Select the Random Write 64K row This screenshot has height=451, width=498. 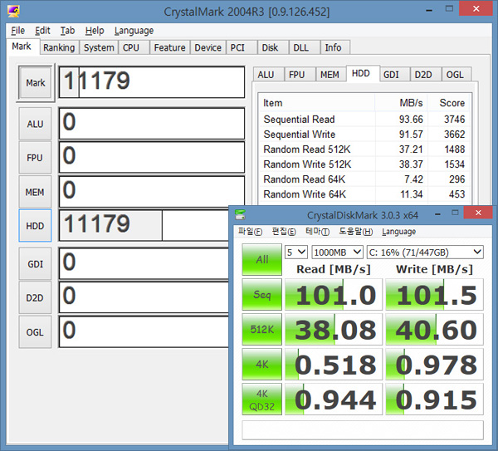click(x=364, y=194)
